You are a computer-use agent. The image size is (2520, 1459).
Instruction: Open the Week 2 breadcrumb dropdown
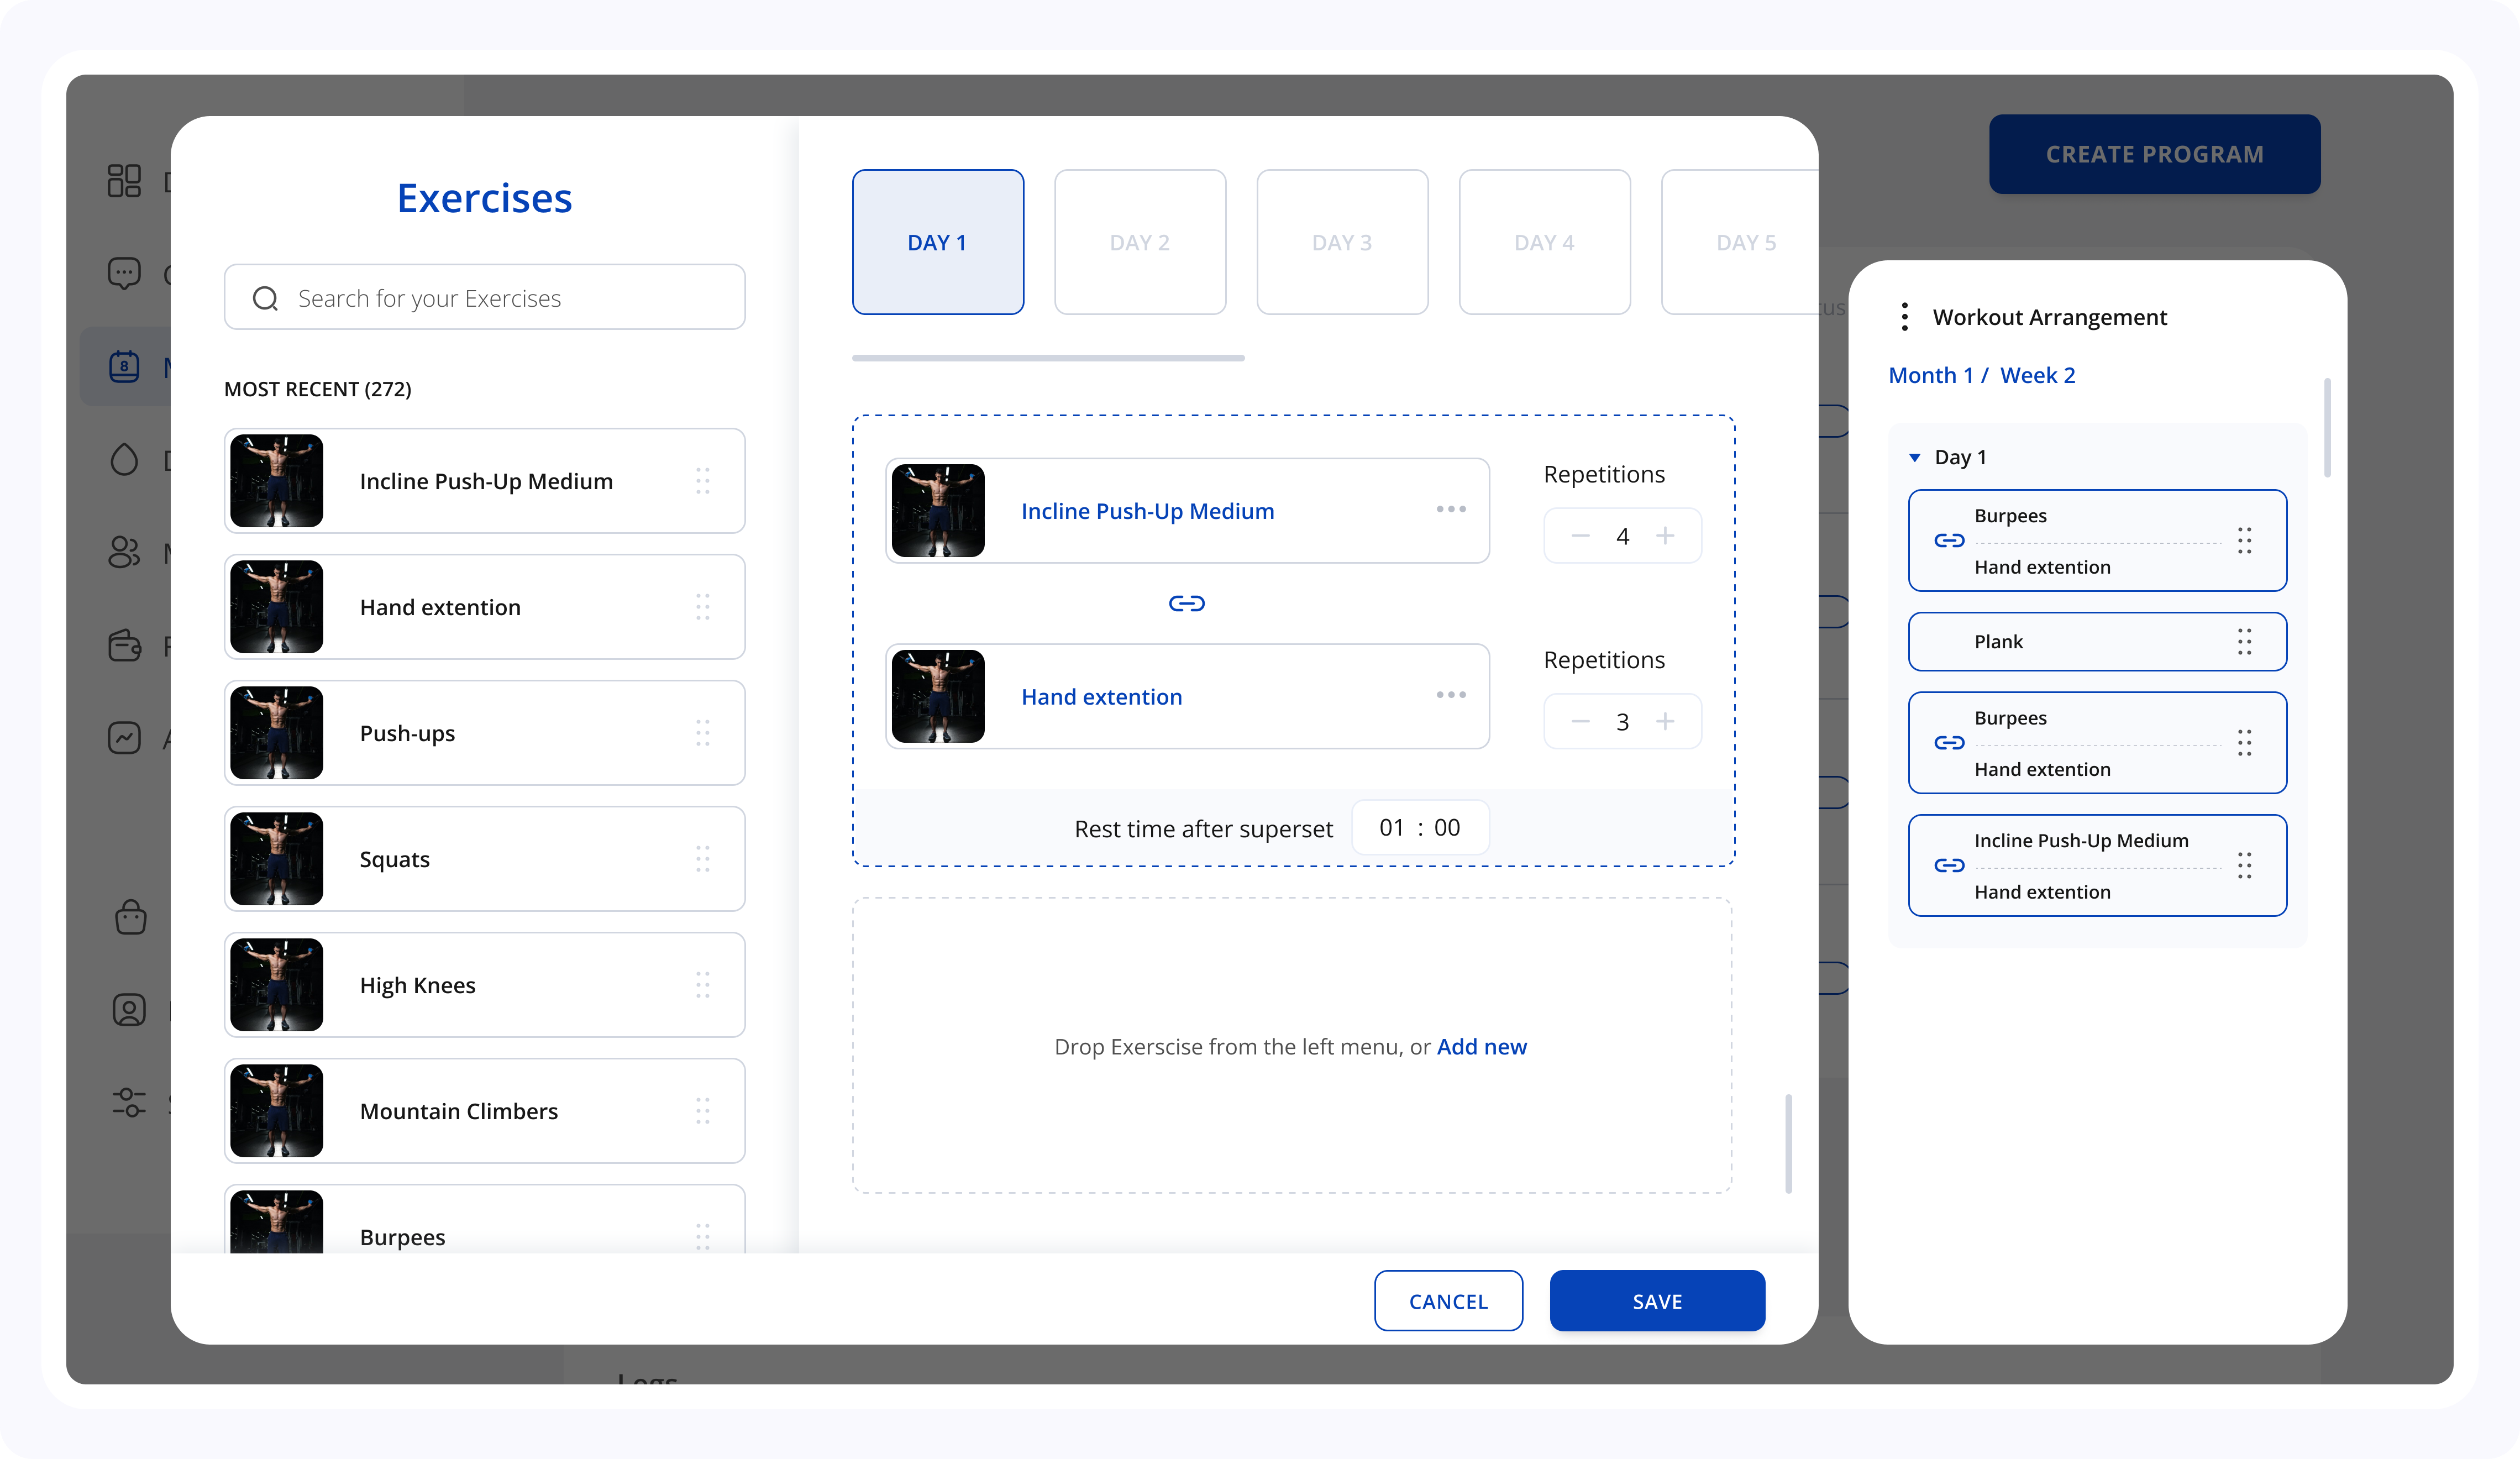click(x=2039, y=375)
